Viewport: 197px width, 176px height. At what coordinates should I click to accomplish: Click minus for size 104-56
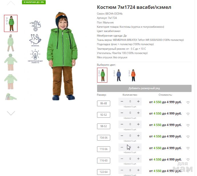pos(122,136)
